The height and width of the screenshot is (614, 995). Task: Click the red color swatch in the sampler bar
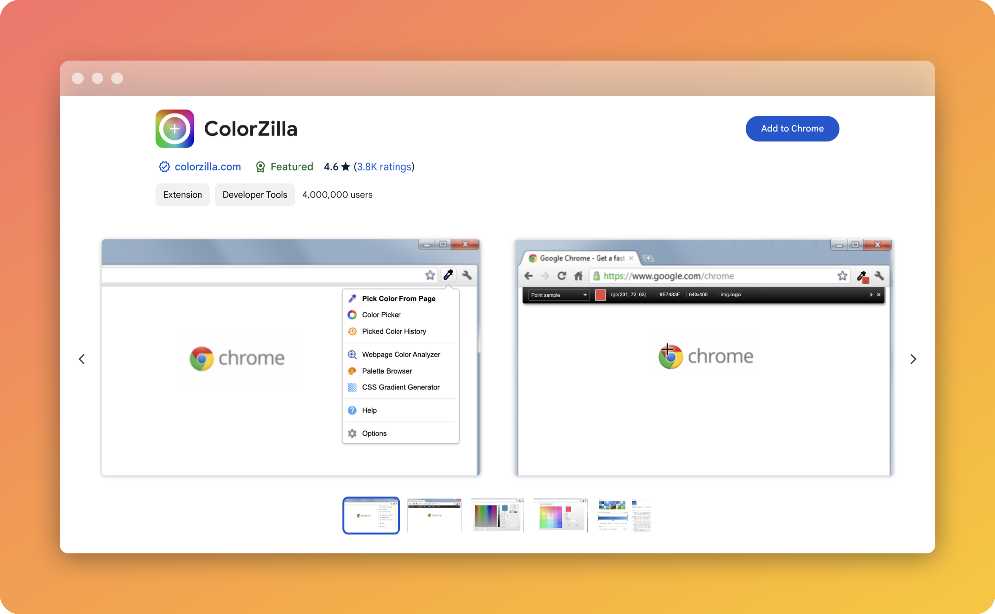(x=600, y=294)
